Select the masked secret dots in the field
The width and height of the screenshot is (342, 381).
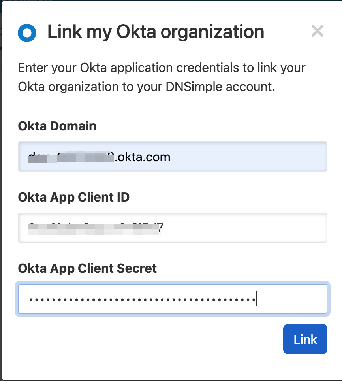[x=142, y=299]
